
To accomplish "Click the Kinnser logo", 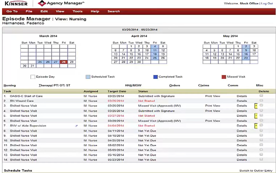I will [x=16, y=3].
